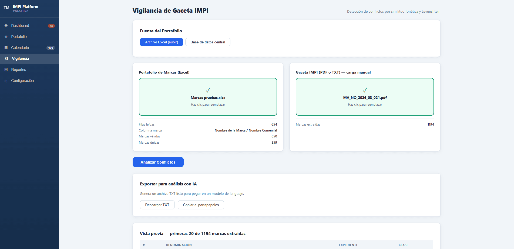
Task: Click the Nombre de la Marca / Nombre Comercial value
Action: pyautogui.click(x=246, y=130)
